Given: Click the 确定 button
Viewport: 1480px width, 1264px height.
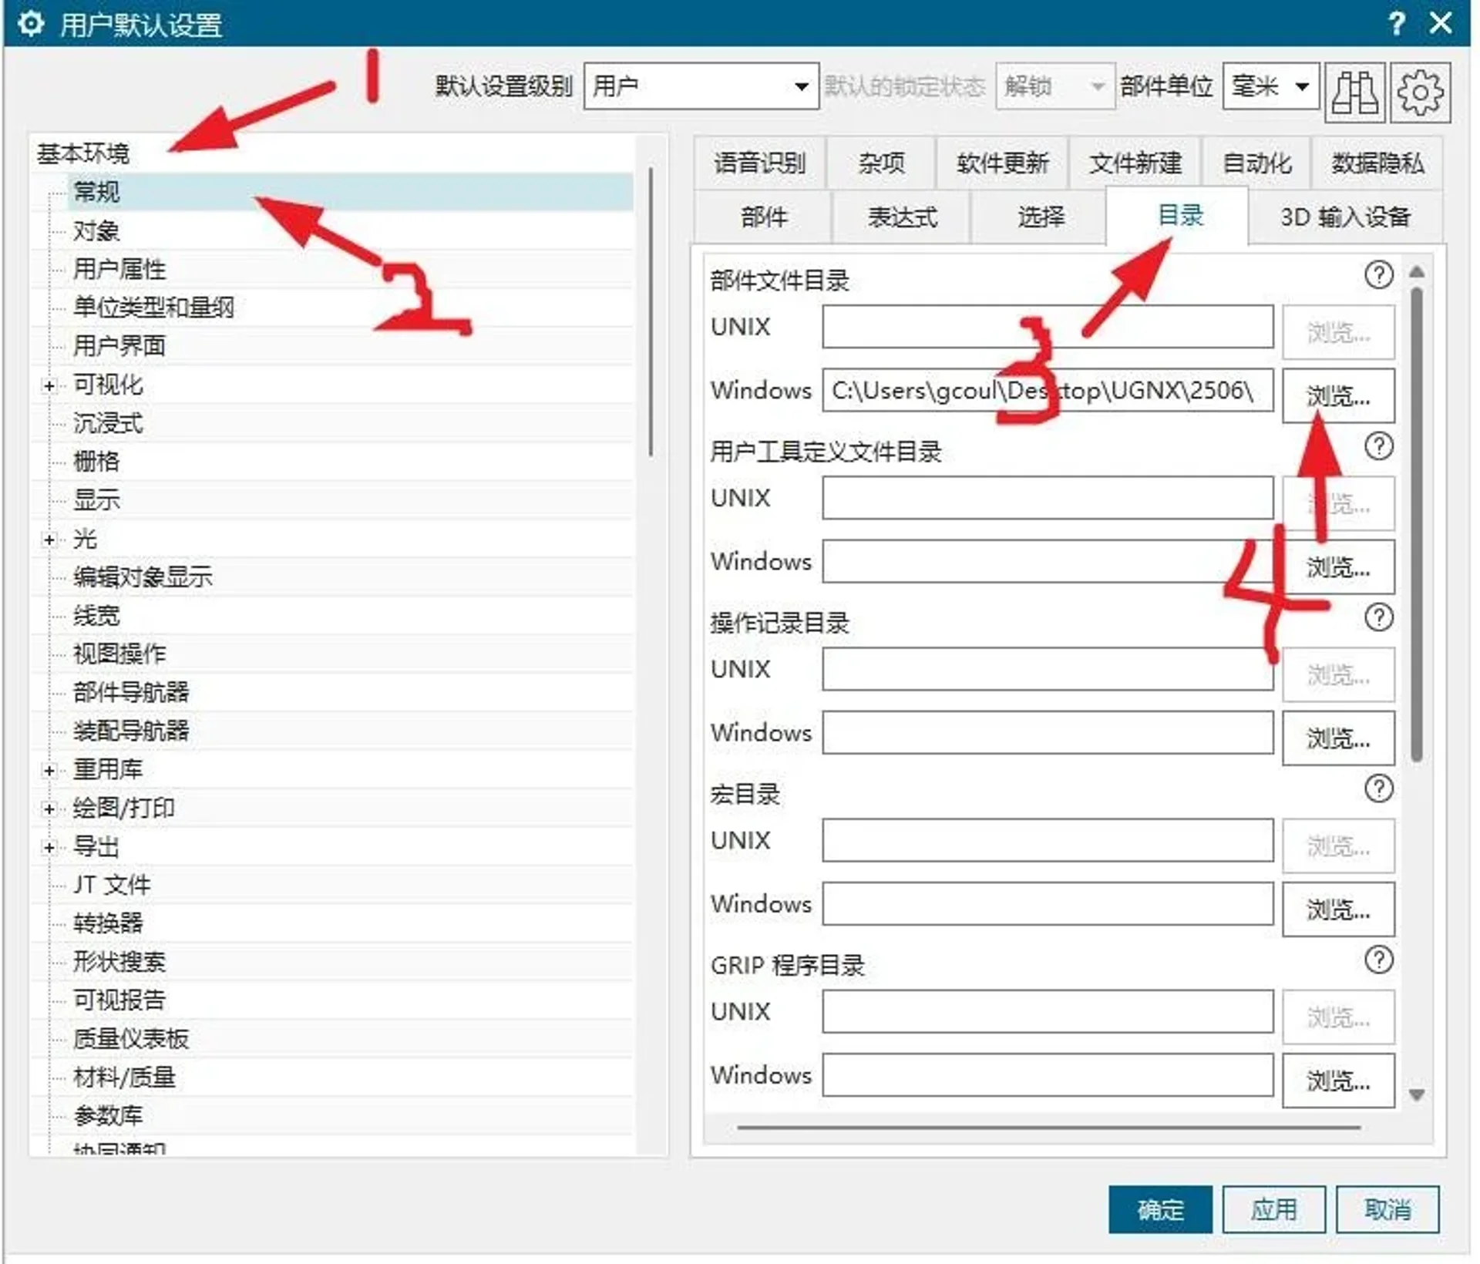Looking at the screenshot, I should click(x=1161, y=1210).
